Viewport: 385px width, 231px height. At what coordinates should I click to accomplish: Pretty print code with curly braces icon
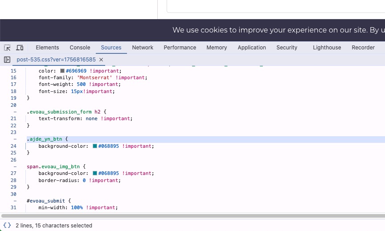[x=7, y=225]
